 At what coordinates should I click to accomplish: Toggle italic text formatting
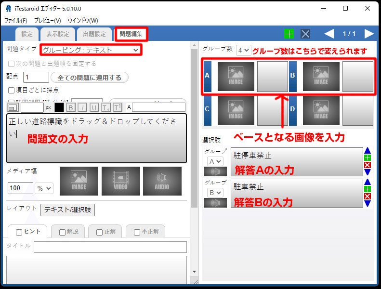click(x=82, y=107)
